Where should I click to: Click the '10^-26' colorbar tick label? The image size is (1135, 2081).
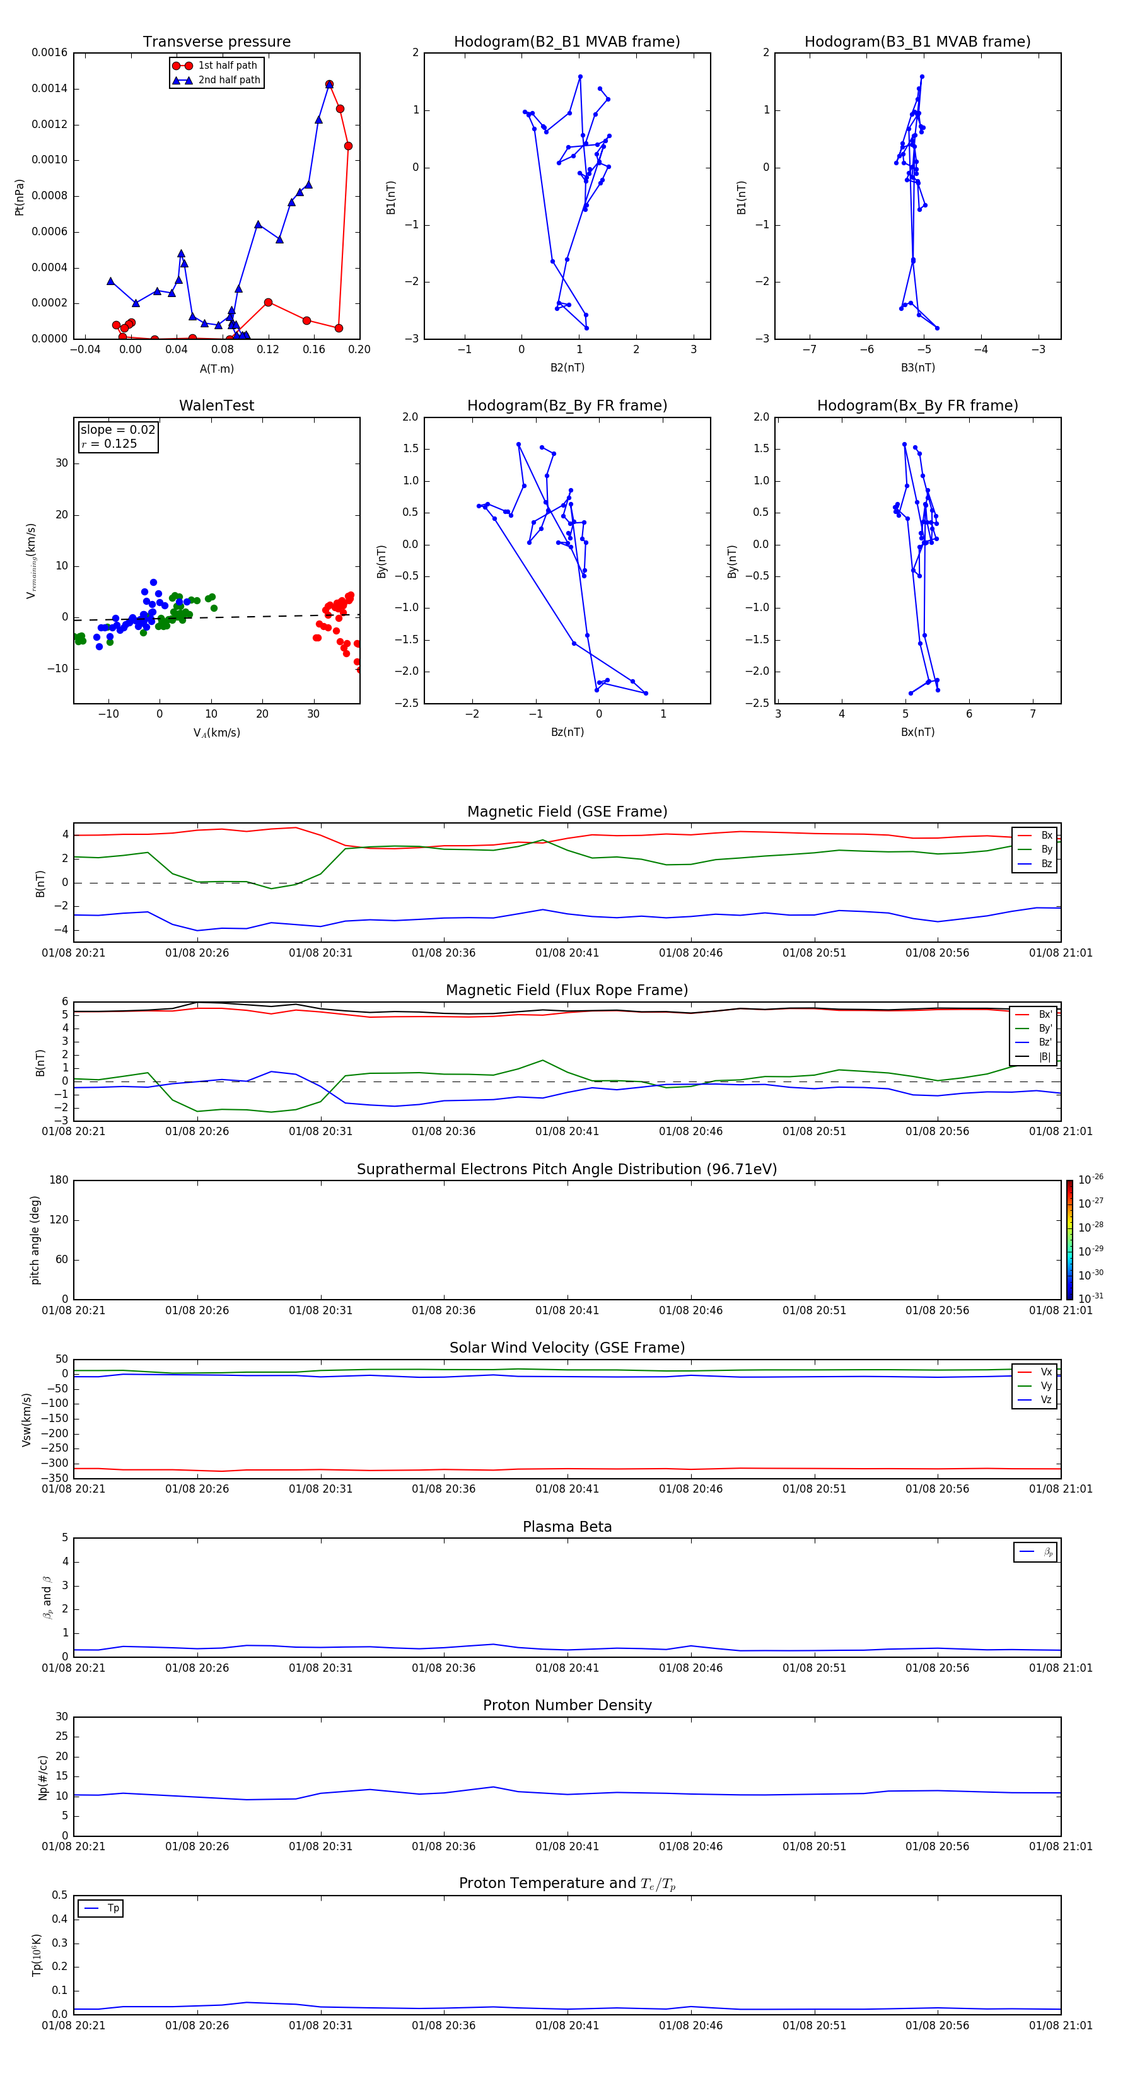(x=1091, y=1179)
